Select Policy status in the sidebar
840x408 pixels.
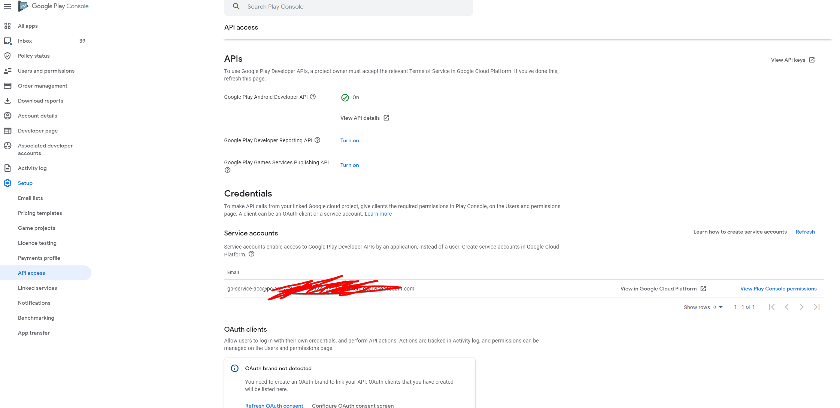tap(34, 56)
